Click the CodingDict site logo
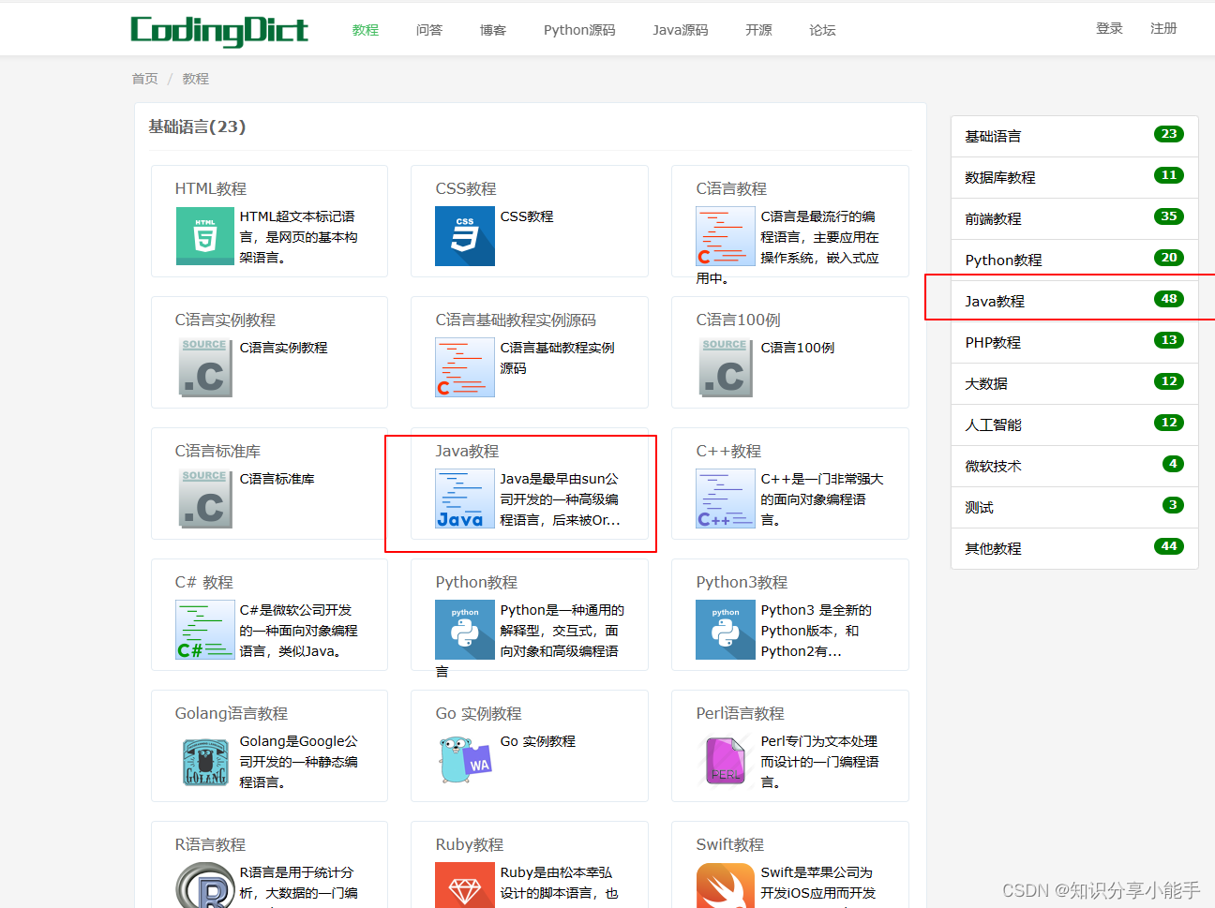The height and width of the screenshot is (908, 1215). tap(219, 29)
